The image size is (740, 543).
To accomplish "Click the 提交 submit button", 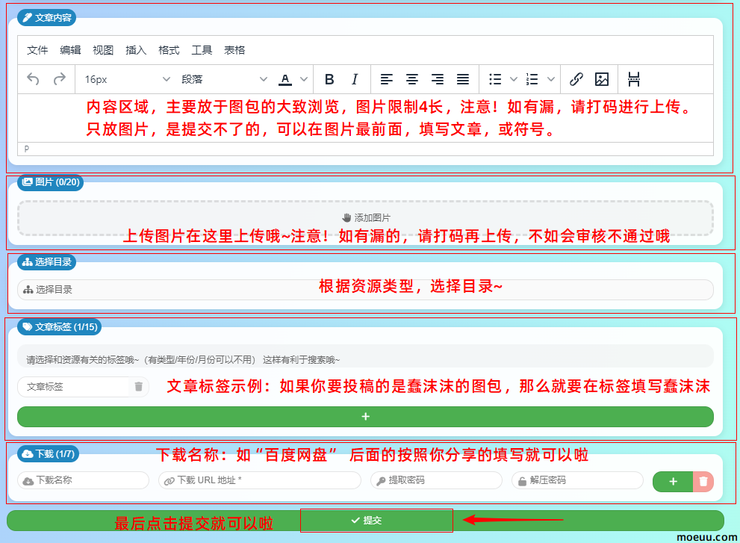I will pos(366,521).
